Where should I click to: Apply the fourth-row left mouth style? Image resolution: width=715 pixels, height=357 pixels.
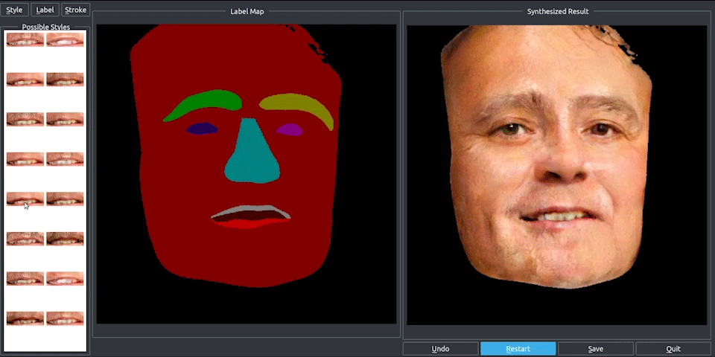25,159
